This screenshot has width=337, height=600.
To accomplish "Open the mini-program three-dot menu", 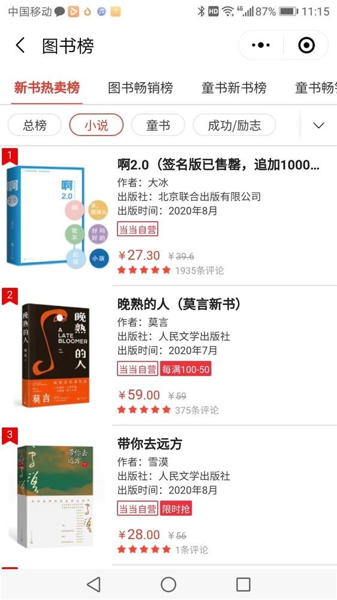I will point(261,45).
